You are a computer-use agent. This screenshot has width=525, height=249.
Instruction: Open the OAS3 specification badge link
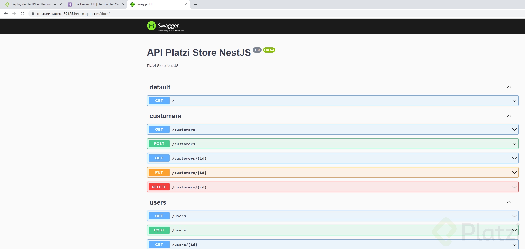point(269,50)
